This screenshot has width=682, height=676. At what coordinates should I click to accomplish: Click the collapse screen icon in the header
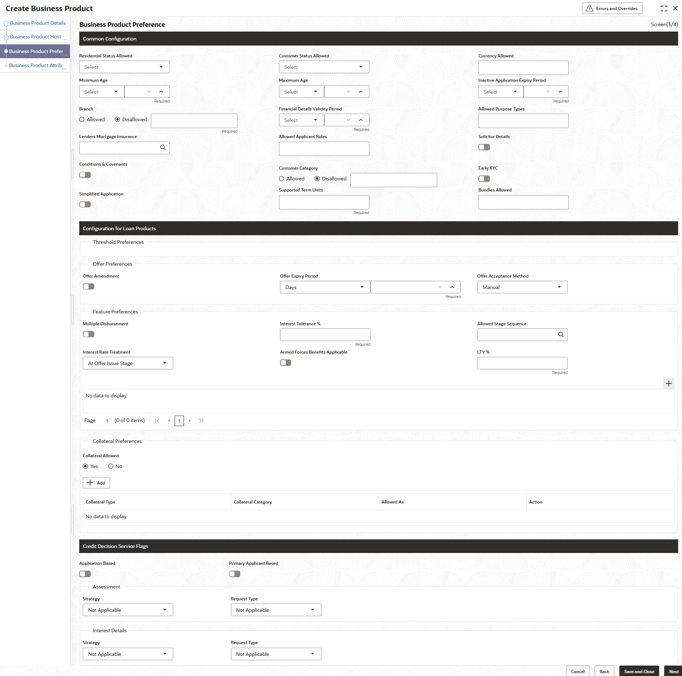[x=664, y=8]
